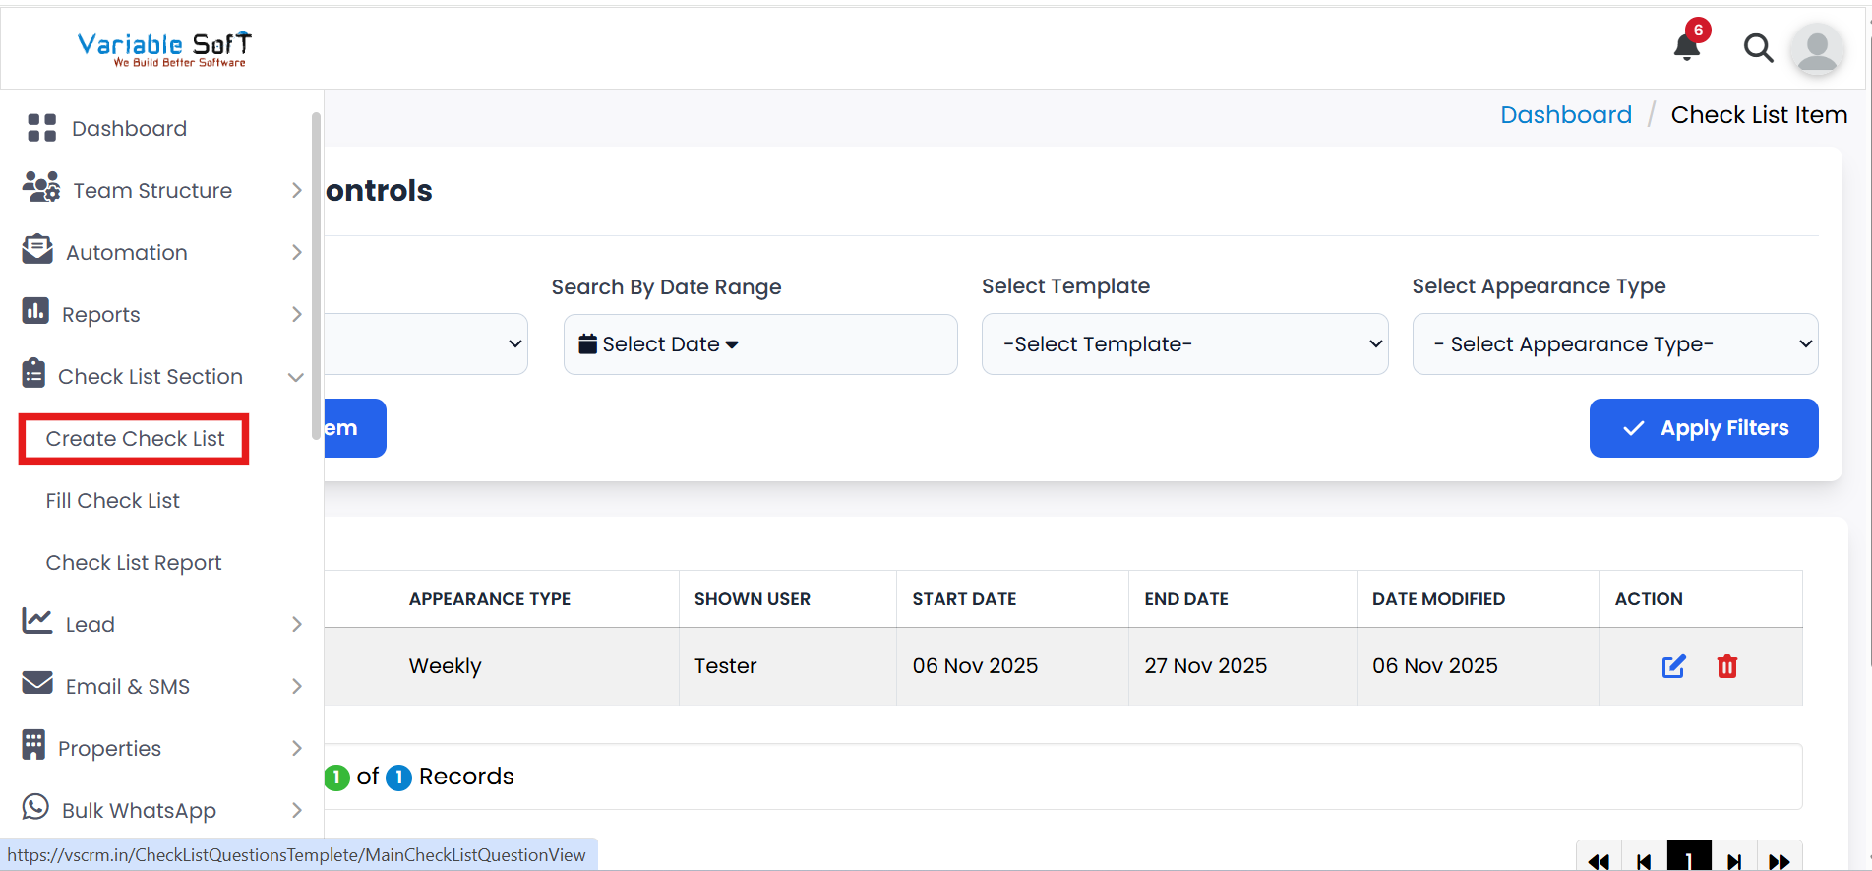
Task: Click the search magnifier icon
Action: pyautogui.click(x=1758, y=47)
